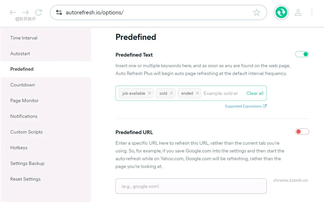324x202 pixels.
Task: Click the external link icon beside Supported Expressions
Action: [265, 106]
